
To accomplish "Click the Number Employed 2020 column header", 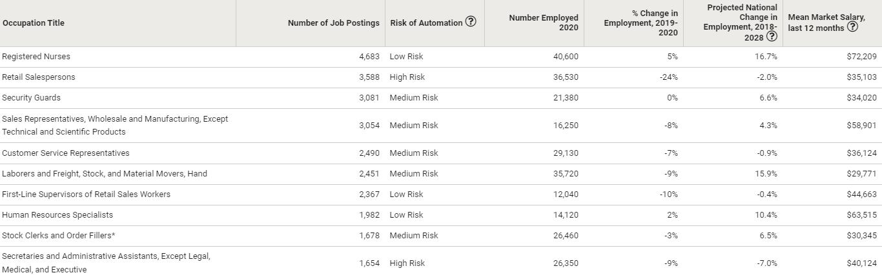I will pos(543,23).
